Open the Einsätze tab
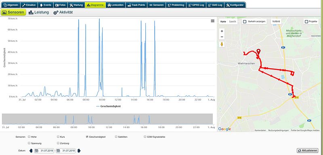The width and height of the screenshot is (323, 155). 29,5
